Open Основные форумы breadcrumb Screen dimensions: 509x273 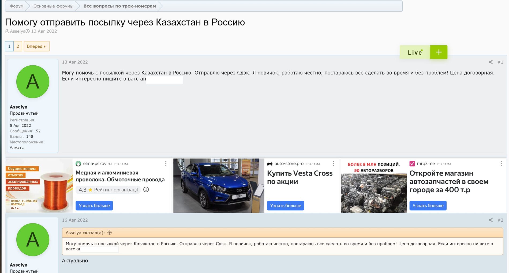click(53, 6)
